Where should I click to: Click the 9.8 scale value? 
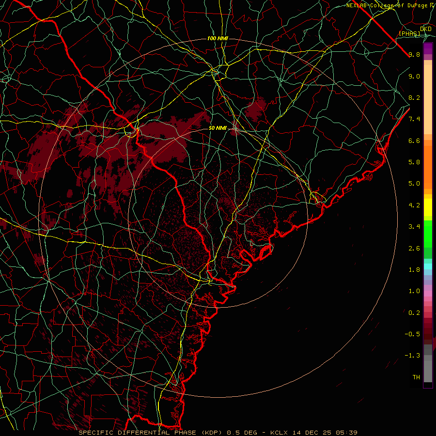point(414,54)
